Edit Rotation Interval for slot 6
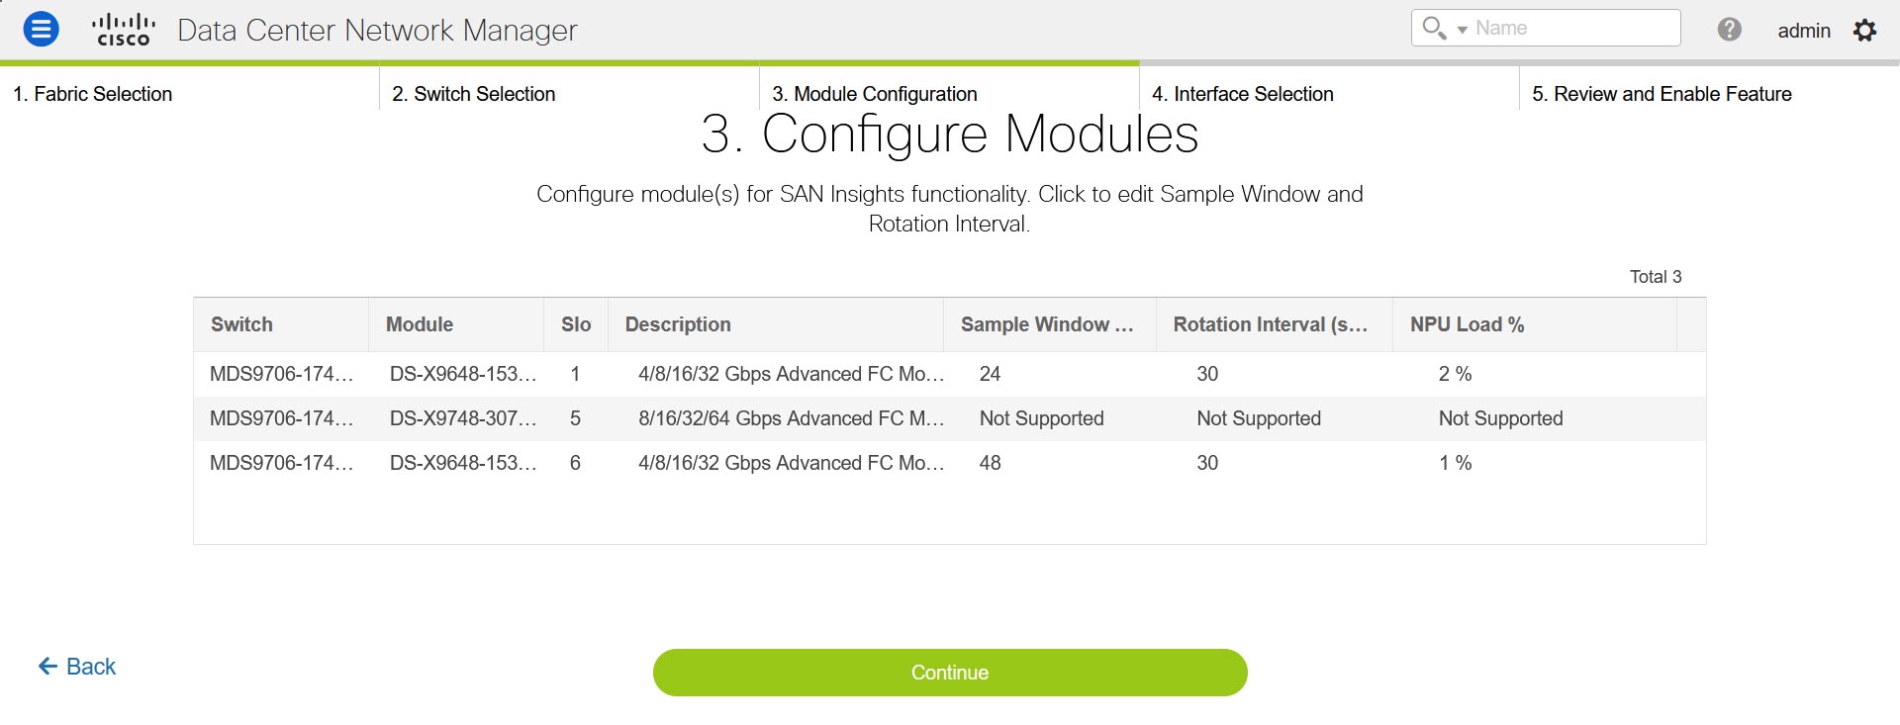Image resolution: width=1900 pixels, height=725 pixels. pos(1207,463)
